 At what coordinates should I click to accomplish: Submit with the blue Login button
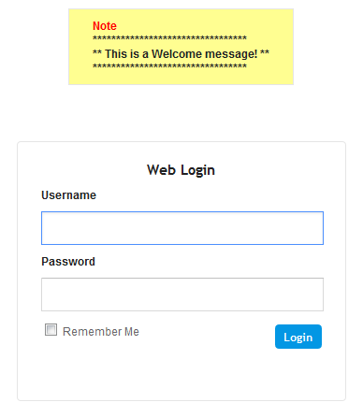point(298,337)
